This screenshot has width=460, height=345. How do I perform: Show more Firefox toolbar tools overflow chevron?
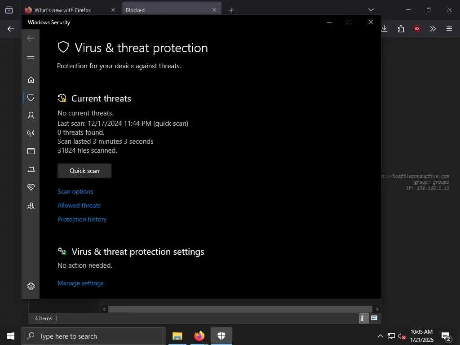pyautogui.click(x=433, y=29)
